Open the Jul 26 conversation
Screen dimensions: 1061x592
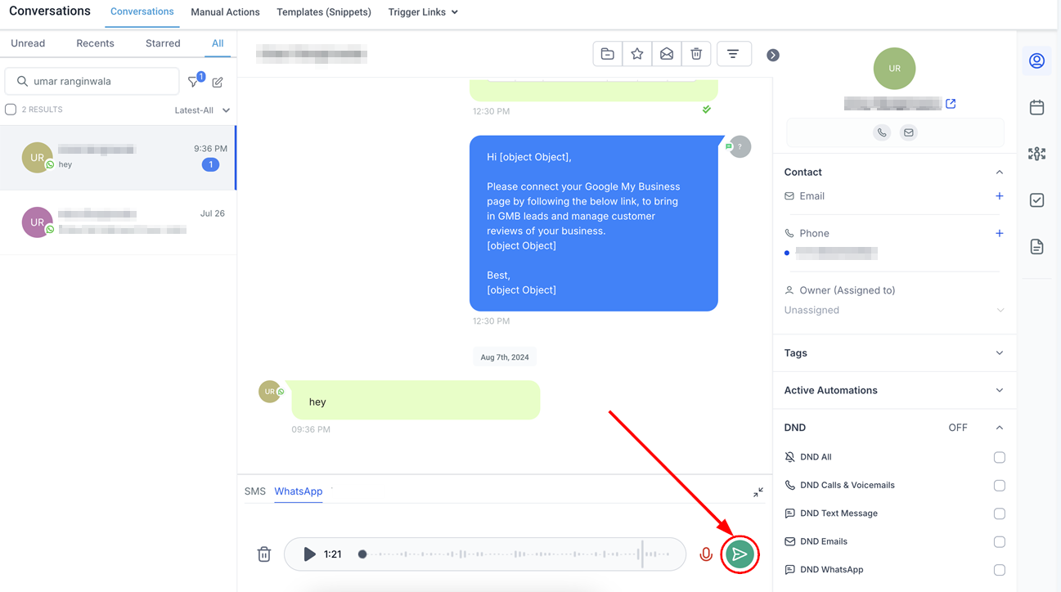tap(118, 222)
